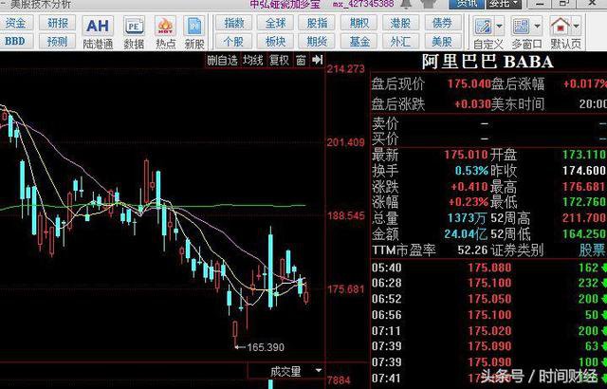The width and height of the screenshot is (607, 389).
Task: Open the 新股 document icon
Action: coord(194,33)
